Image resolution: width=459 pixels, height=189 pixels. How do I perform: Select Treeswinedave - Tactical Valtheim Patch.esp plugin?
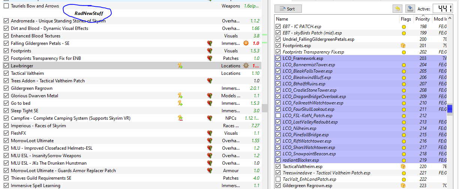tap(361, 173)
